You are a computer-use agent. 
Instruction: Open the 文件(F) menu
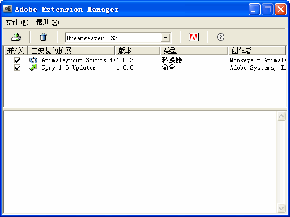(x=17, y=23)
